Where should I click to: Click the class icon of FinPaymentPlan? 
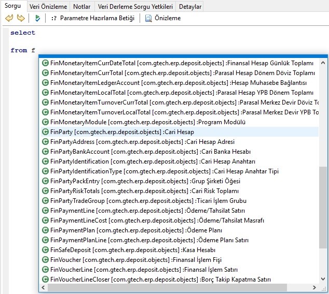[46, 230]
